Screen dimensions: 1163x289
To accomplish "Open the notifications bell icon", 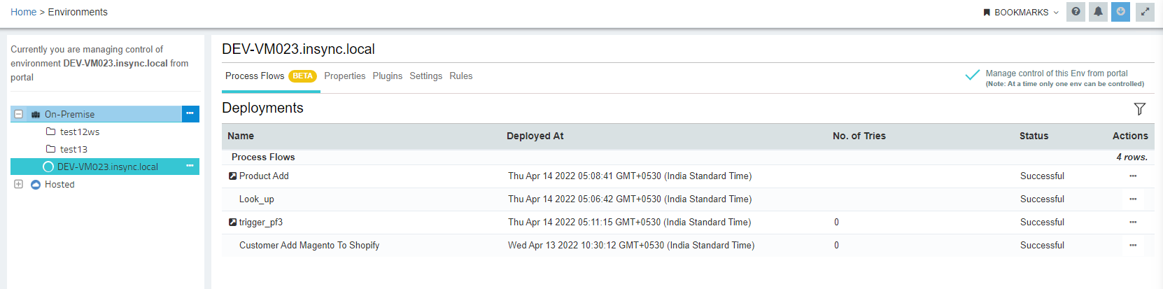I will click(x=1098, y=12).
